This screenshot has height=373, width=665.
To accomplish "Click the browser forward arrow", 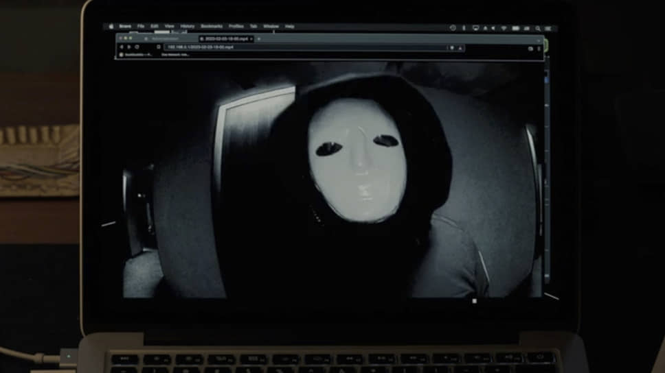I will [130, 47].
